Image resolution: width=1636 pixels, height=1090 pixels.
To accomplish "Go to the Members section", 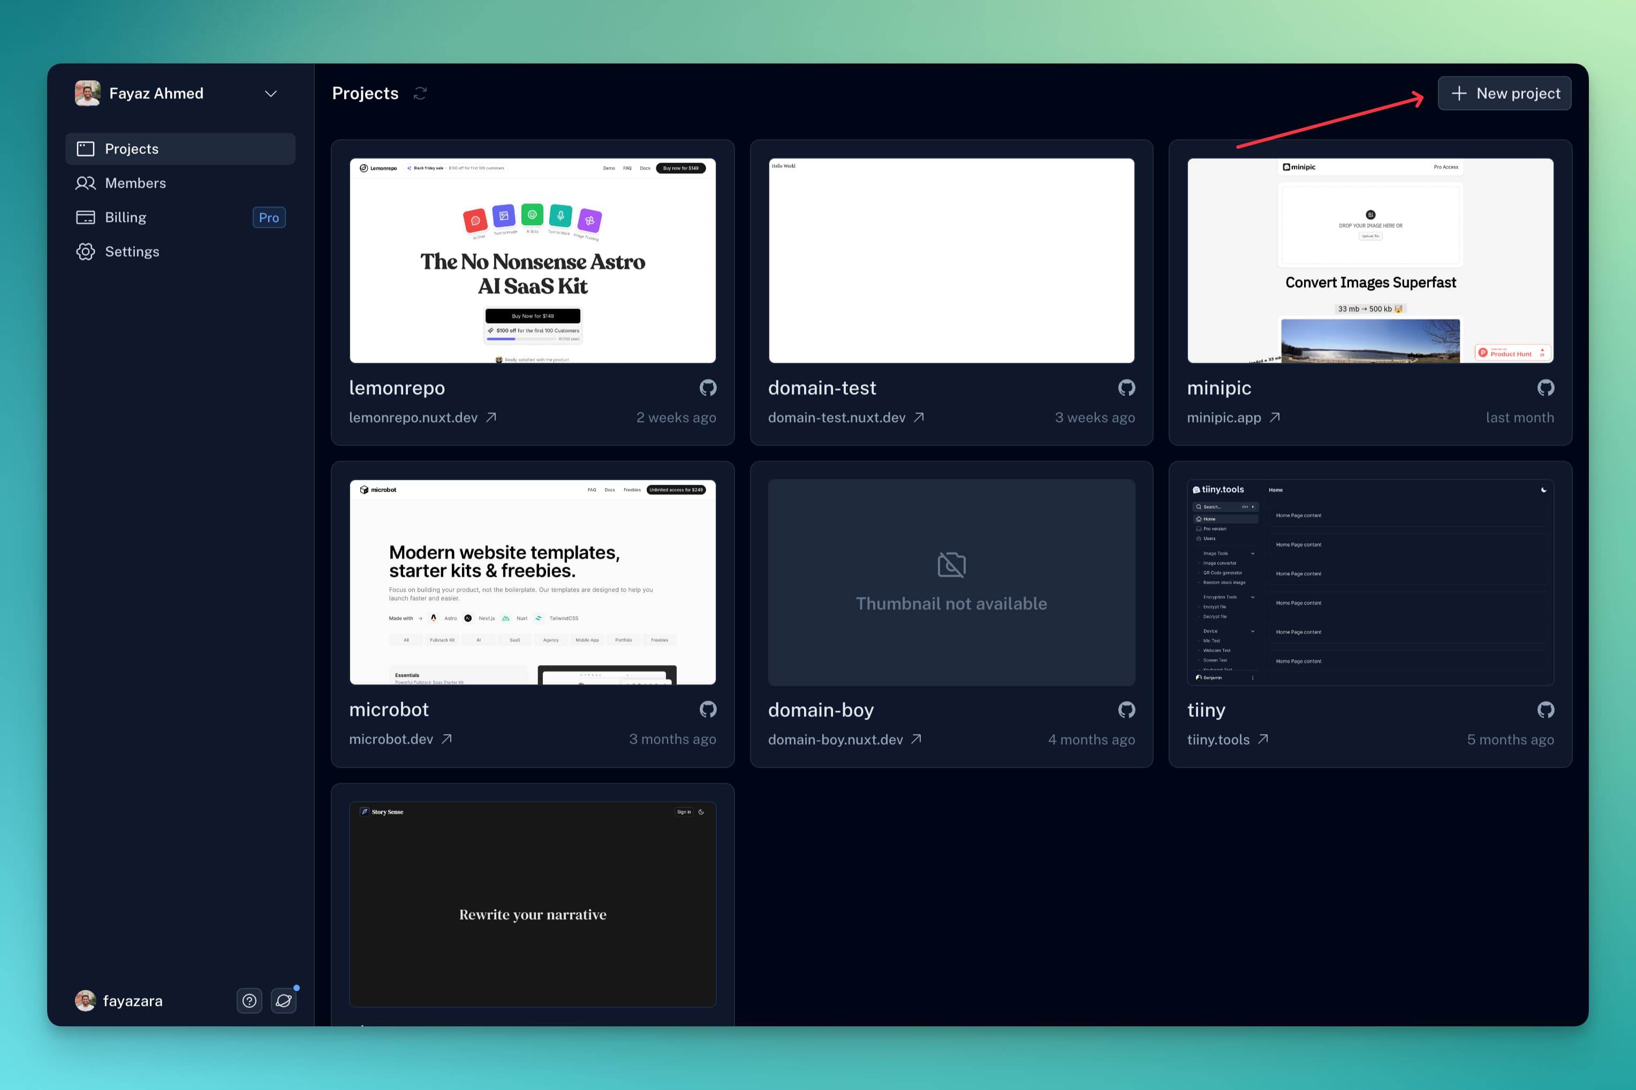I will 135,183.
